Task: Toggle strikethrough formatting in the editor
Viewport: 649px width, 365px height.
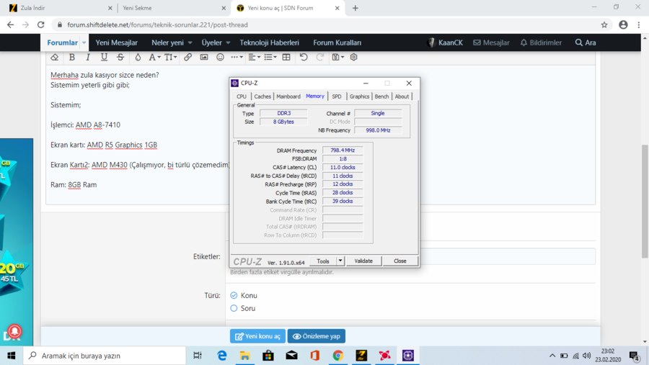Action: [120, 58]
